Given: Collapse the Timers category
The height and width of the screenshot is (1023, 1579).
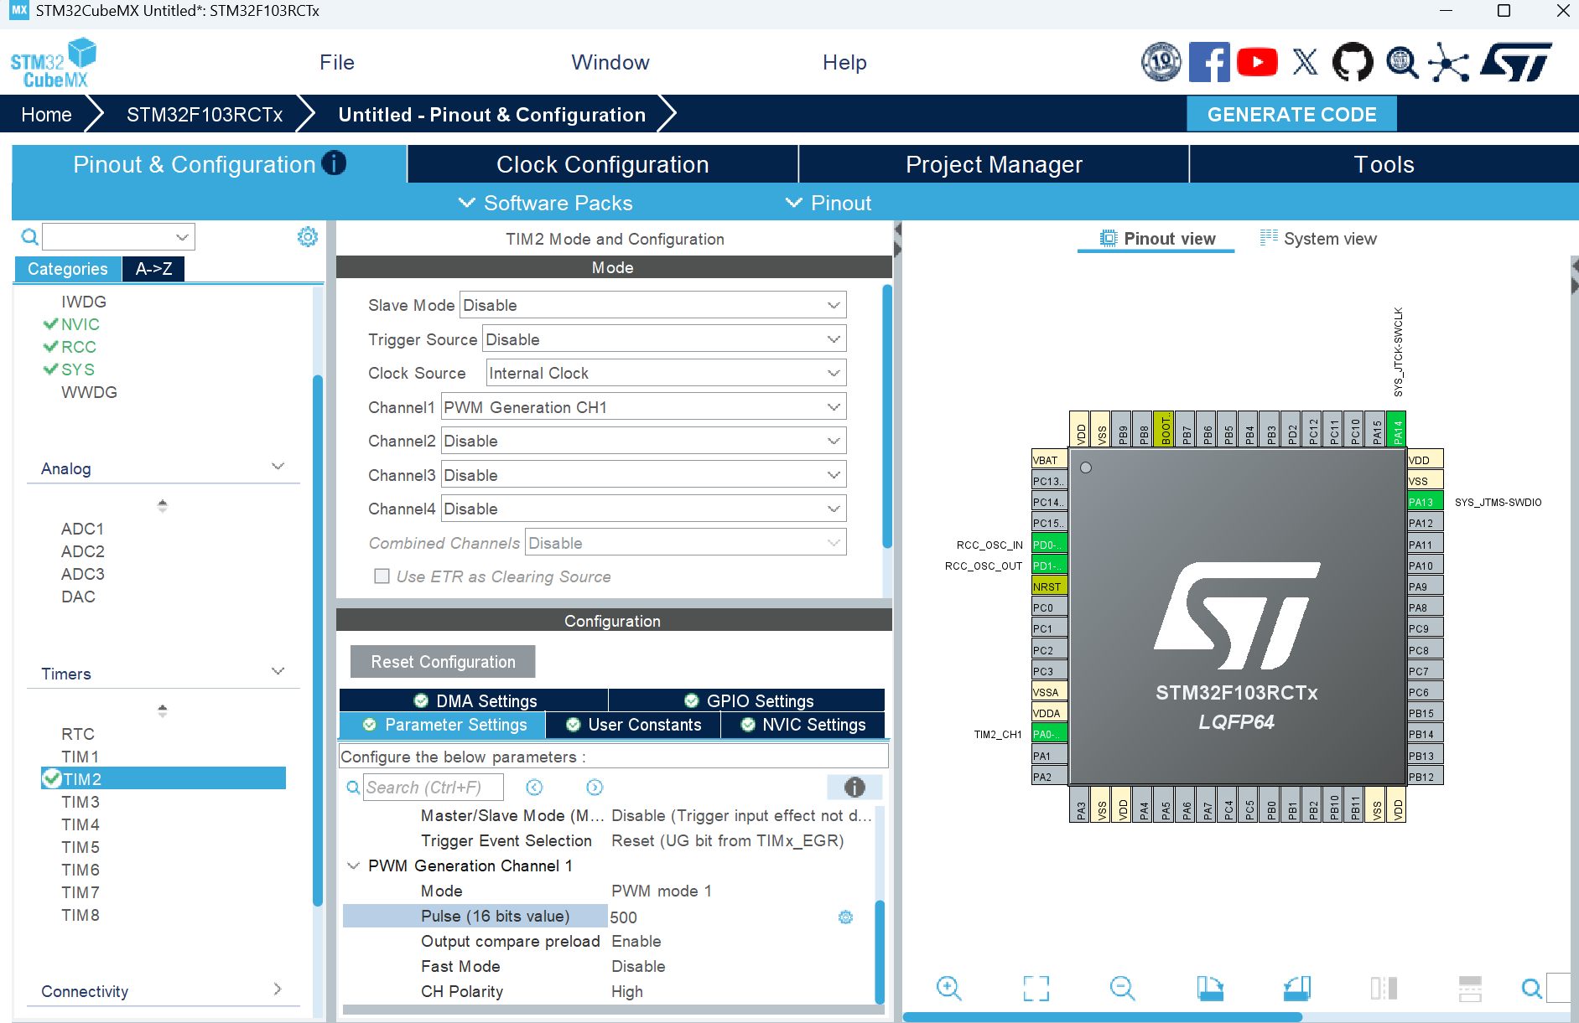Looking at the screenshot, I should tap(278, 672).
